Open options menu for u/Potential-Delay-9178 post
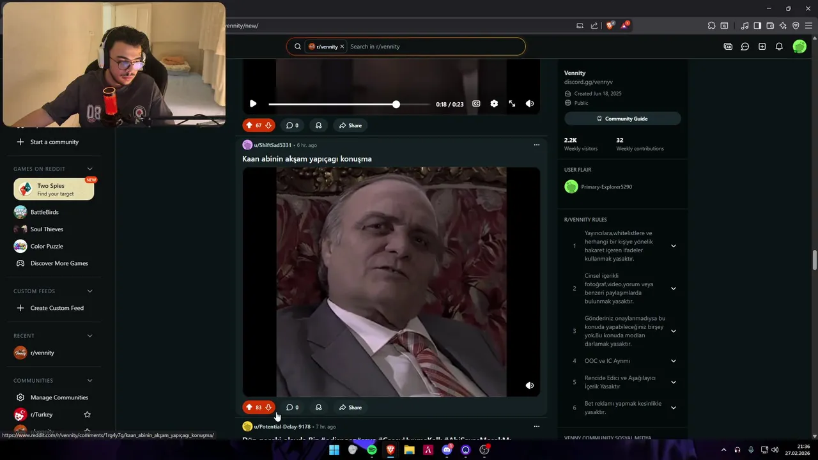Viewport: 818px width, 460px height. (x=536, y=426)
